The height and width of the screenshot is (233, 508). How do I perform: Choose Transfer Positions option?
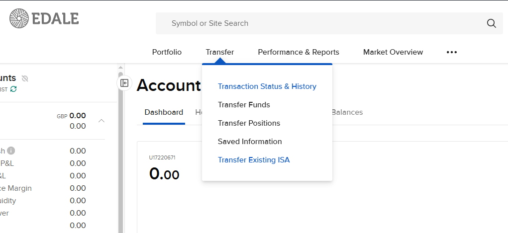click(x=249, y=123)
